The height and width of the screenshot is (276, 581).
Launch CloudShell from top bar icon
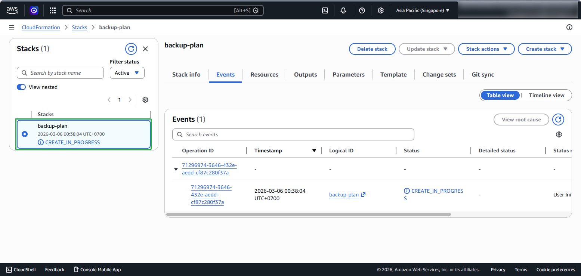(325, 10)
